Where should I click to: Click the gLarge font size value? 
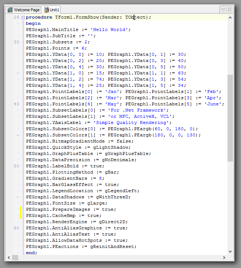point(96,203)
